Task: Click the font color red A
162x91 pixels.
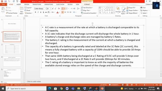Action: (57, 12)
